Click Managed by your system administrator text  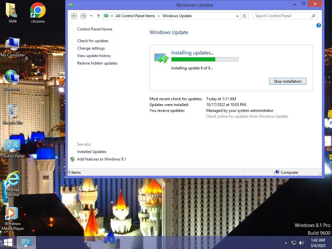click(240, 111)
